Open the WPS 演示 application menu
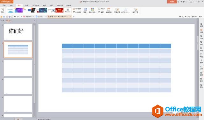Viewport: 204px width, 120px height. (7, 2)
